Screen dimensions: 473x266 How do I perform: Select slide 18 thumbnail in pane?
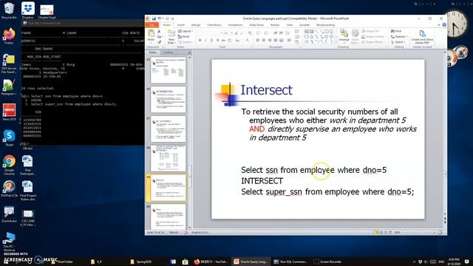[x=169, y=159]
